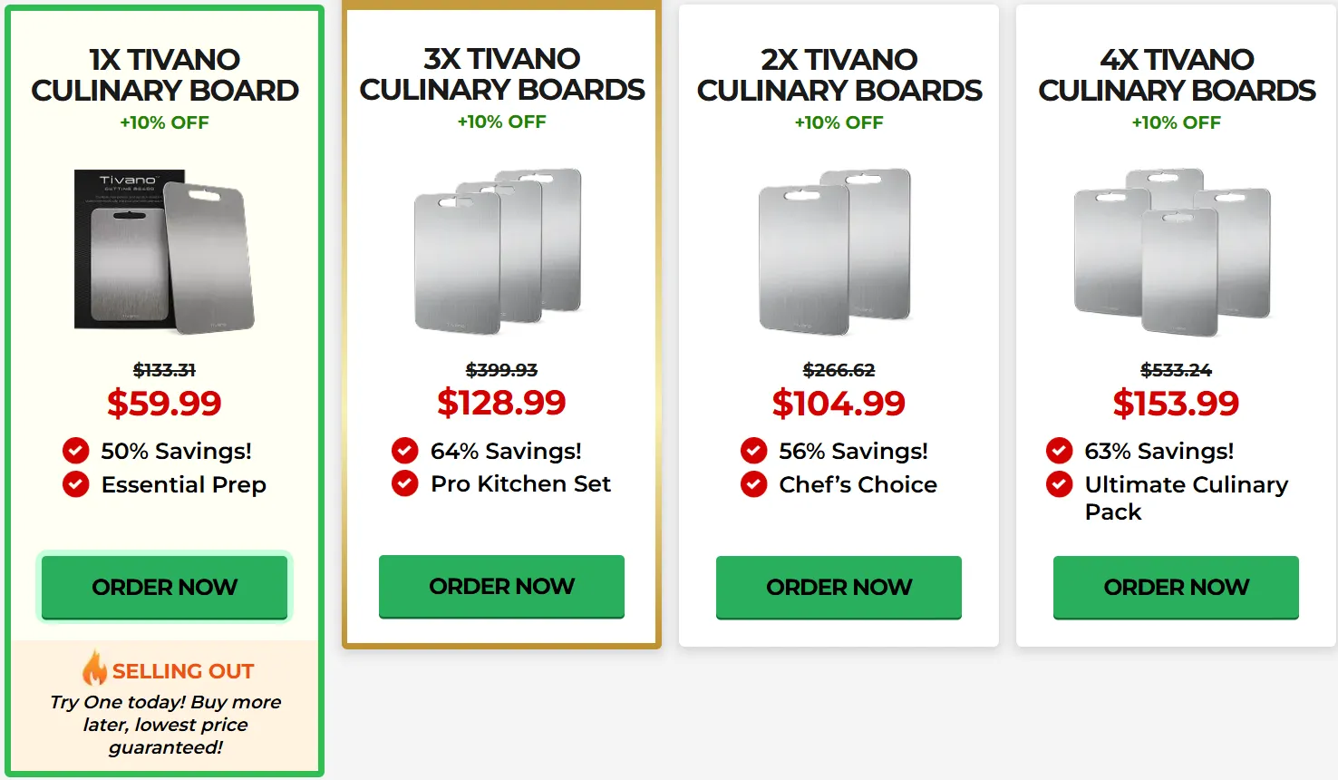The width and height of the screenshot is (1338, 780).
Task: Click the red checkmark beside Pro Kitchen Set
Action: 405,483
